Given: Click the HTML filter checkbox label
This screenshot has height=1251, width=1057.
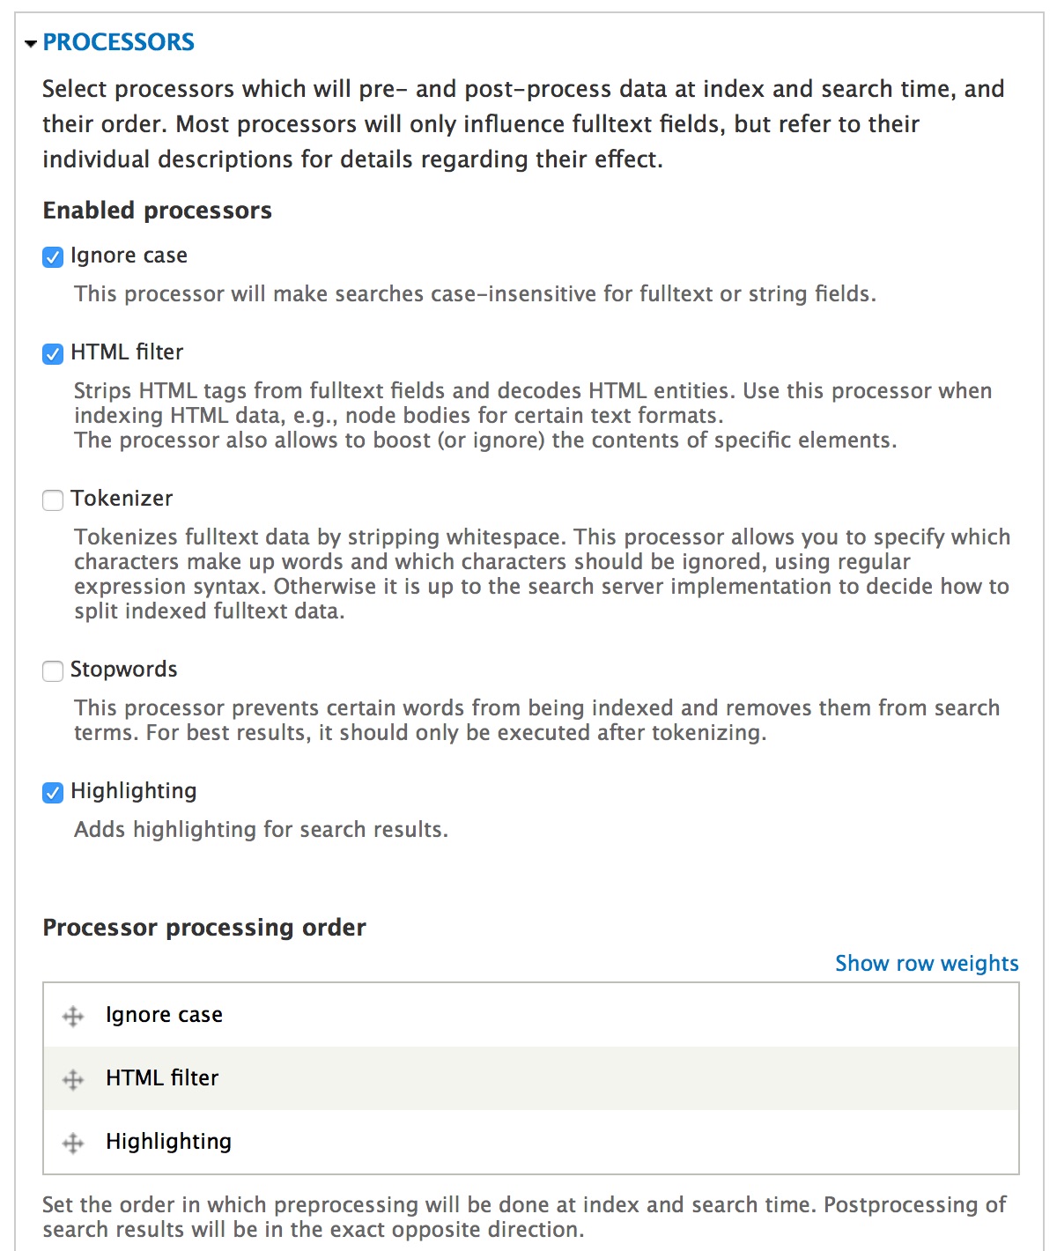Looking at the screenshot, I should point(127,352).
